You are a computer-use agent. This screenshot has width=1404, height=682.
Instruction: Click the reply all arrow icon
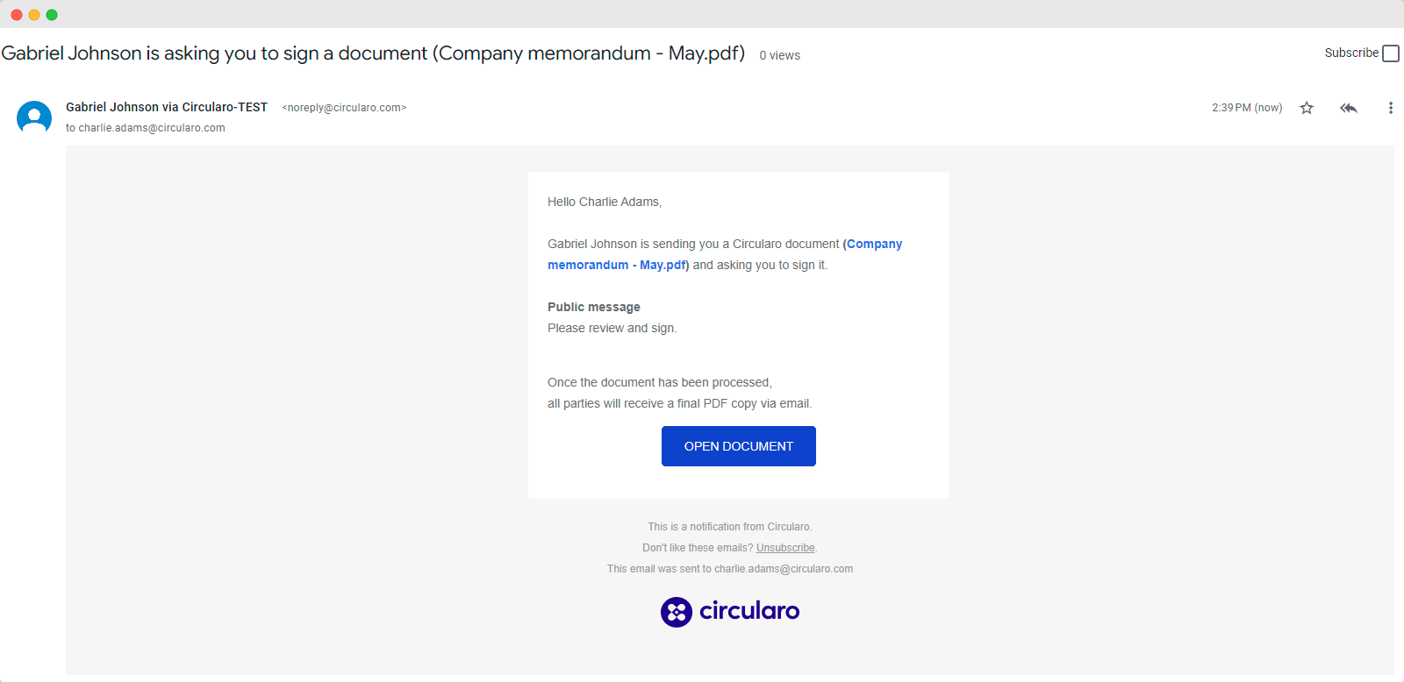(1349, 108)
